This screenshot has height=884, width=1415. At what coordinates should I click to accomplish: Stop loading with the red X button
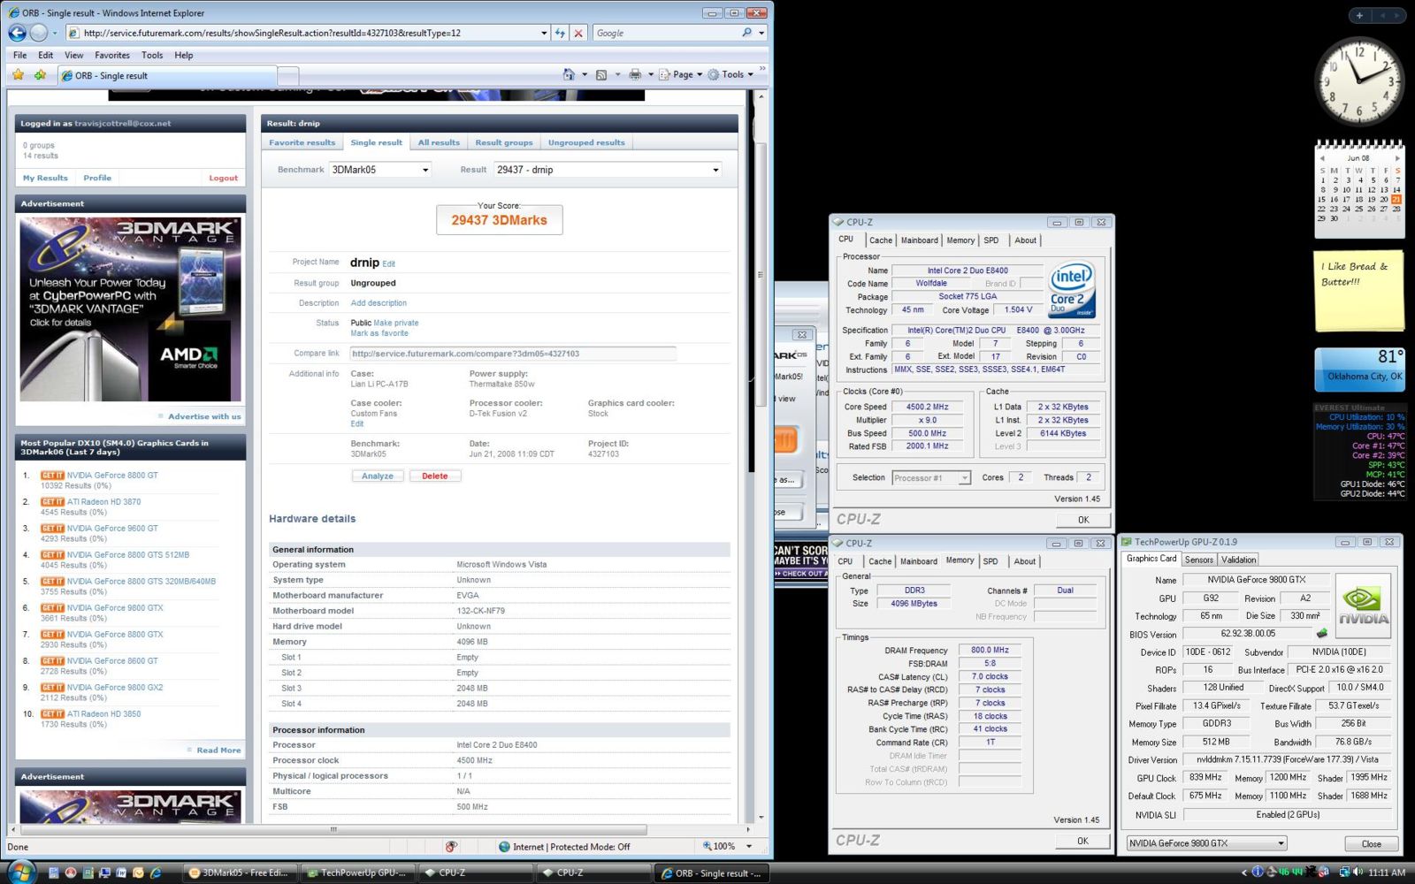tap(578, 33)
